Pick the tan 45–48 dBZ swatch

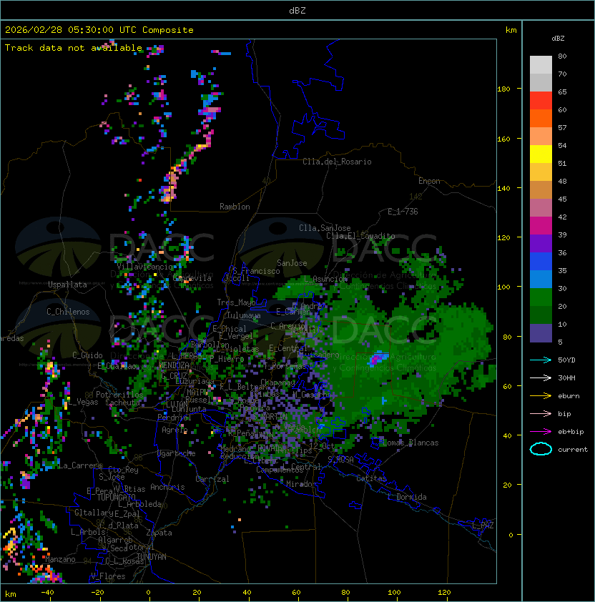pyautogui.click(x=541, y=189)
